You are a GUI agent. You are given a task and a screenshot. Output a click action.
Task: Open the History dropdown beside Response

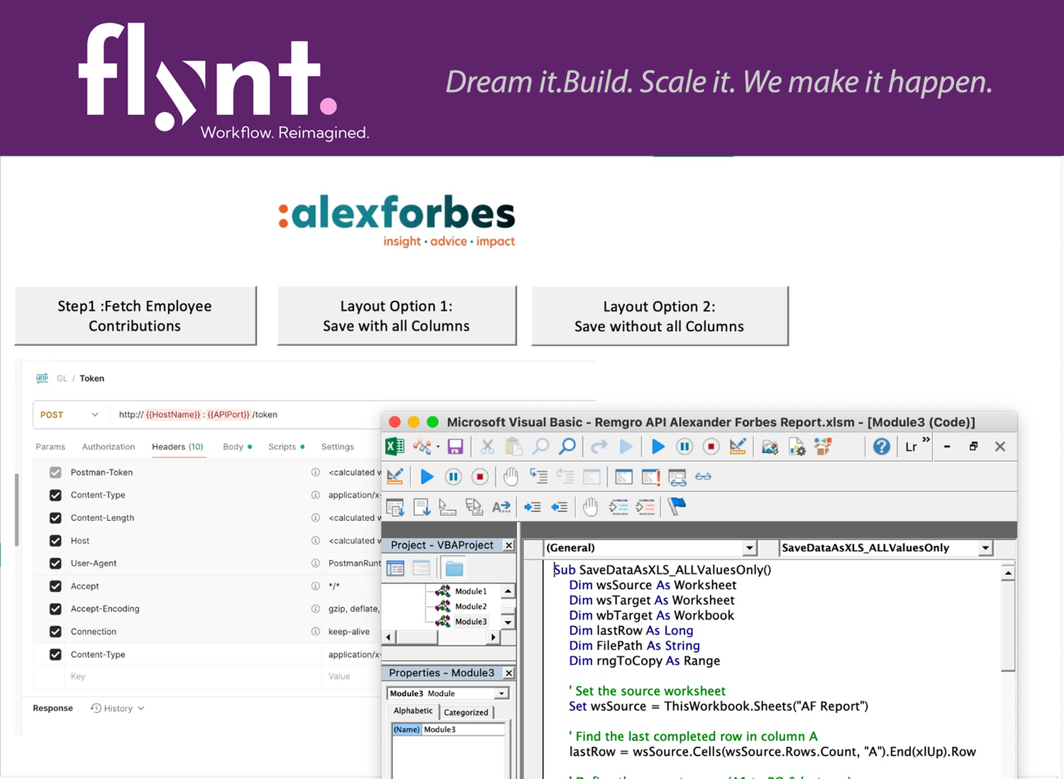click(118, 708)
